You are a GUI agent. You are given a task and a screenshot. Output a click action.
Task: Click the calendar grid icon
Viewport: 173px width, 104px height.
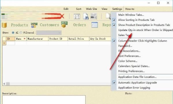[95, 25]
